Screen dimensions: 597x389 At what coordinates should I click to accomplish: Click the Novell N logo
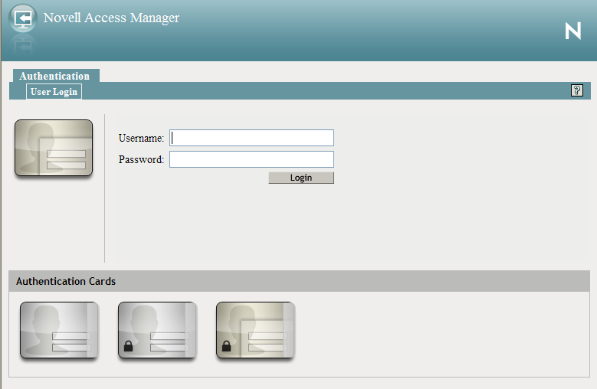pos(572,31)
